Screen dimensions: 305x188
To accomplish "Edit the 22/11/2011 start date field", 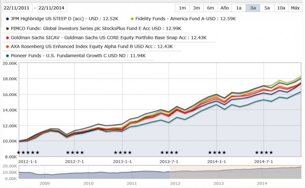I will [x=17, y=8].
